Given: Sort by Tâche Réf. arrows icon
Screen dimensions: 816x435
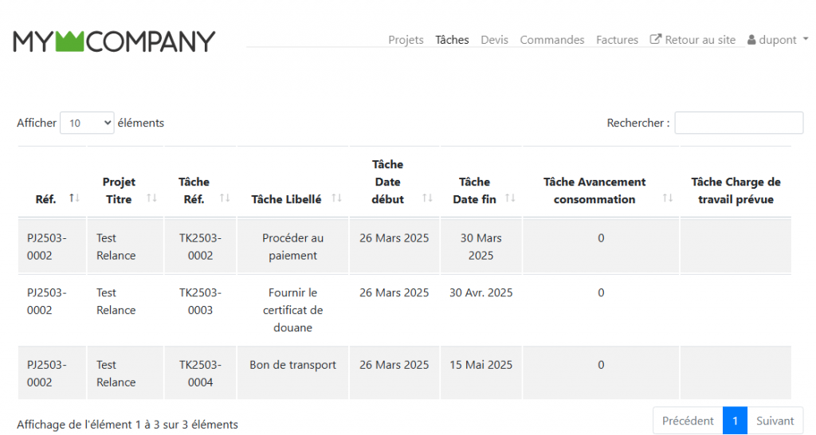Looking at the screenshot, I should (225, 198).
